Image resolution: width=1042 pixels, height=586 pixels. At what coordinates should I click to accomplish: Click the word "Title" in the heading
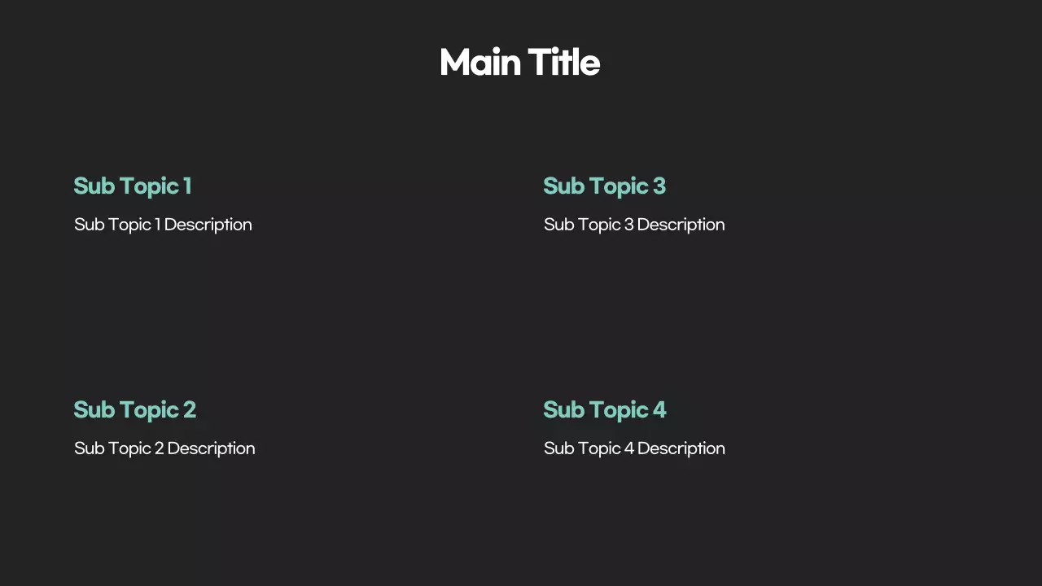click(x=563, y=63)
